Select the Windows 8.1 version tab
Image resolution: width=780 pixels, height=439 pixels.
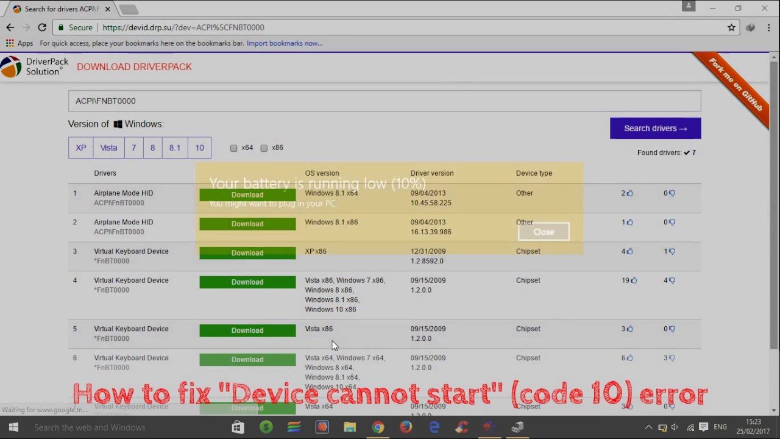[175, 148]
